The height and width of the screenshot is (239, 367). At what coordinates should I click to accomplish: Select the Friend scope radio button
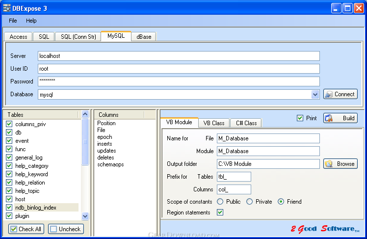tap(281, 202)
